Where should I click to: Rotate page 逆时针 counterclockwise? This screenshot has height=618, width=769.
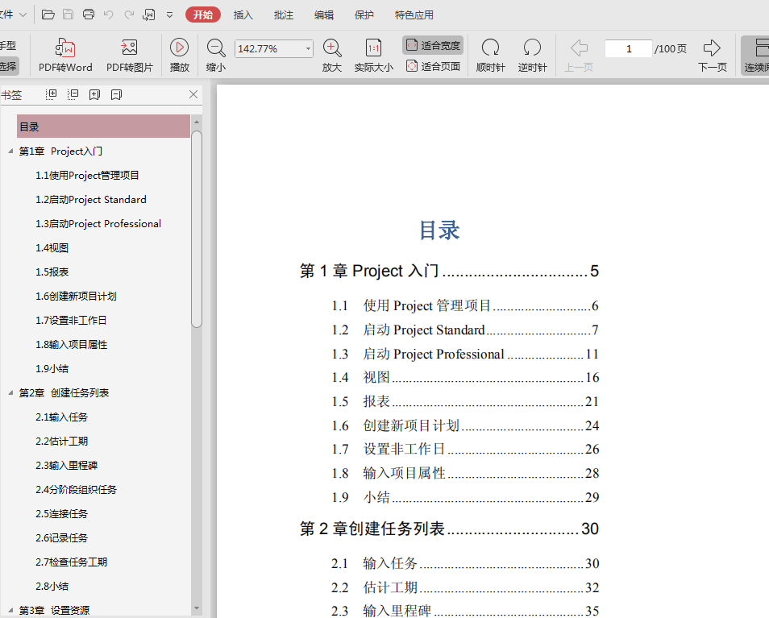click(532, 56)
